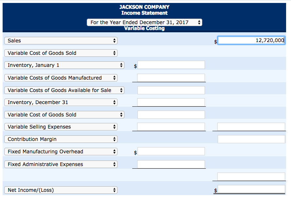The height and width of the screenshot is (200, 291).
Task: Open the Contribution Margin dropdown
Action: pos(61,139)
